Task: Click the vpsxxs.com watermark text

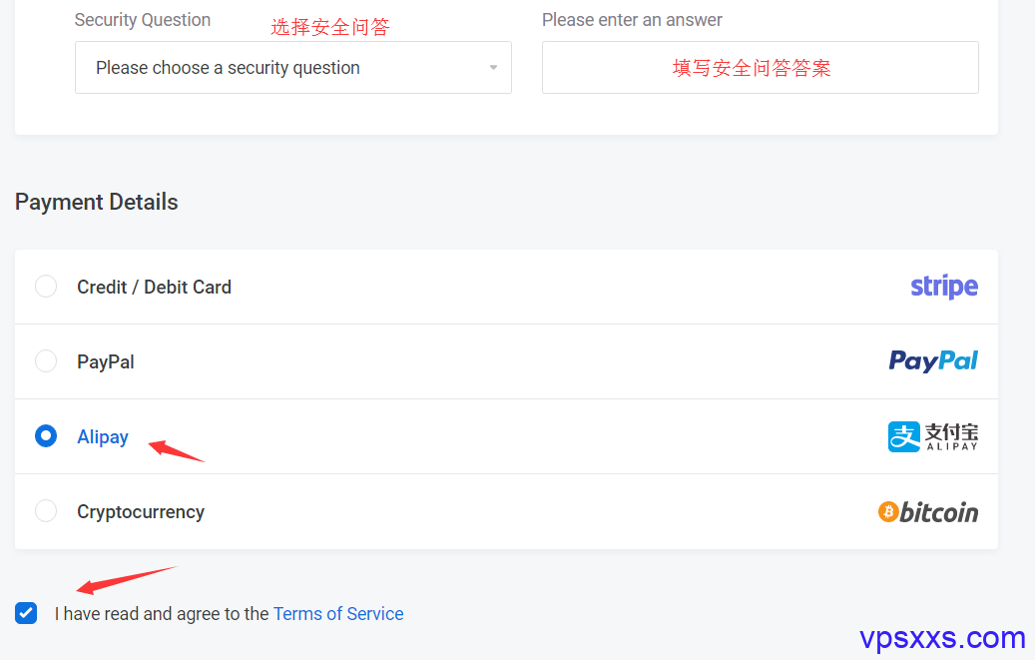Action: click(x=942, y=638)
